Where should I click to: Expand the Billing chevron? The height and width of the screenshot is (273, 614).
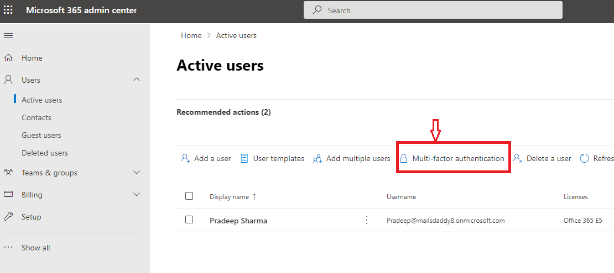136,194
